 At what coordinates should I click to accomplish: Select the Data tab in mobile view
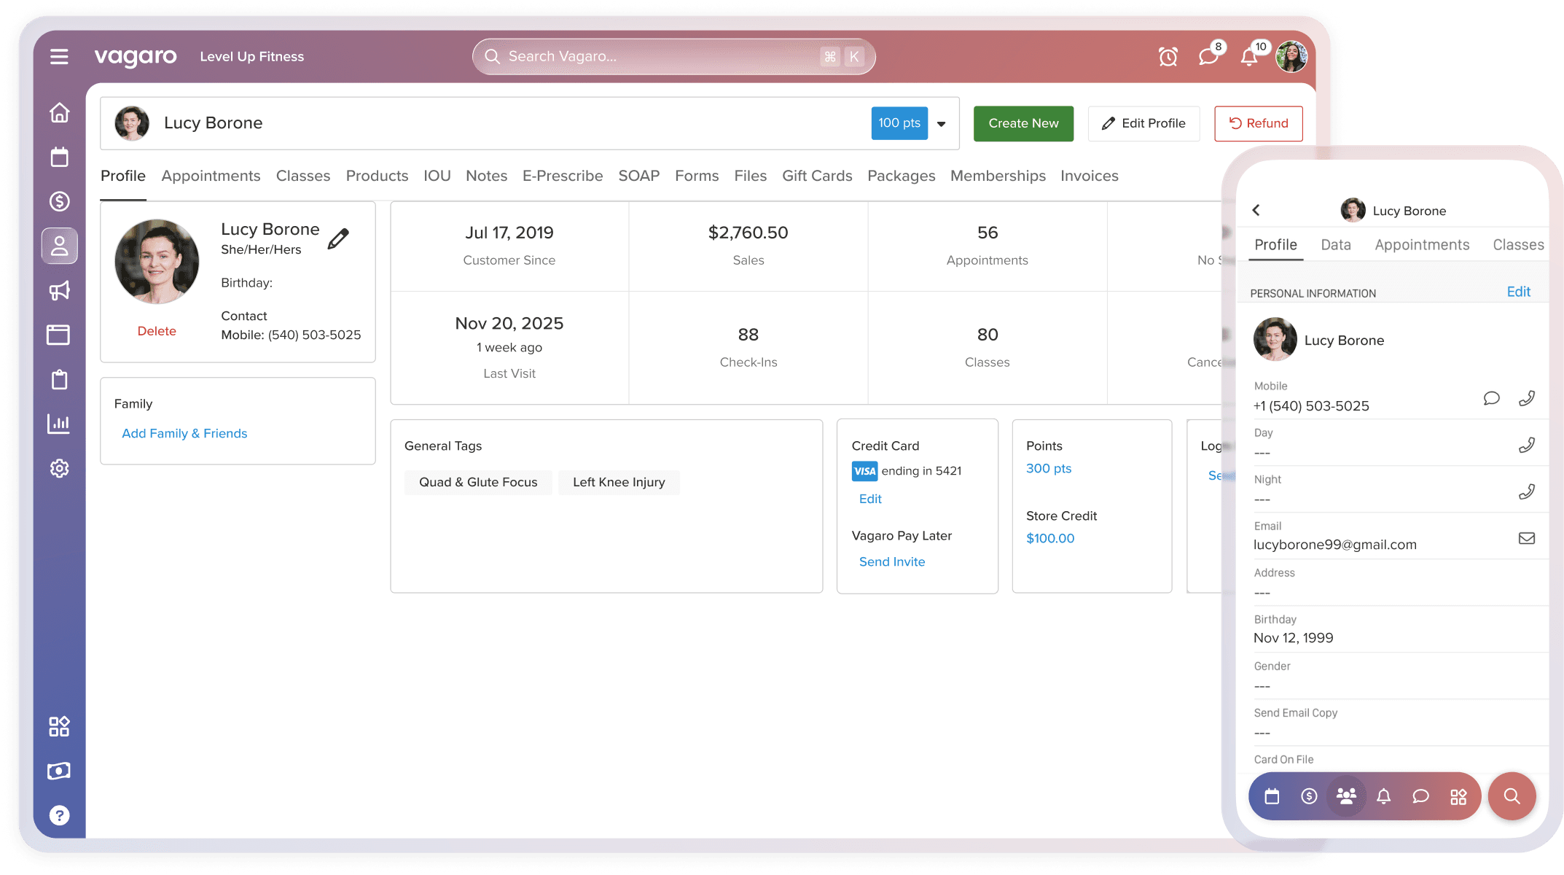click(x=1335, y=245)
